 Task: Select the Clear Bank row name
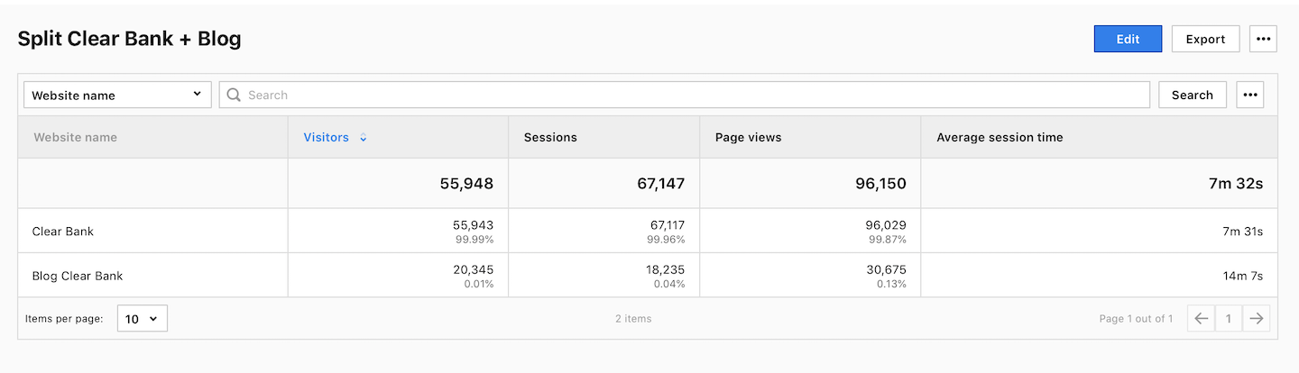[x=63, y=231]
